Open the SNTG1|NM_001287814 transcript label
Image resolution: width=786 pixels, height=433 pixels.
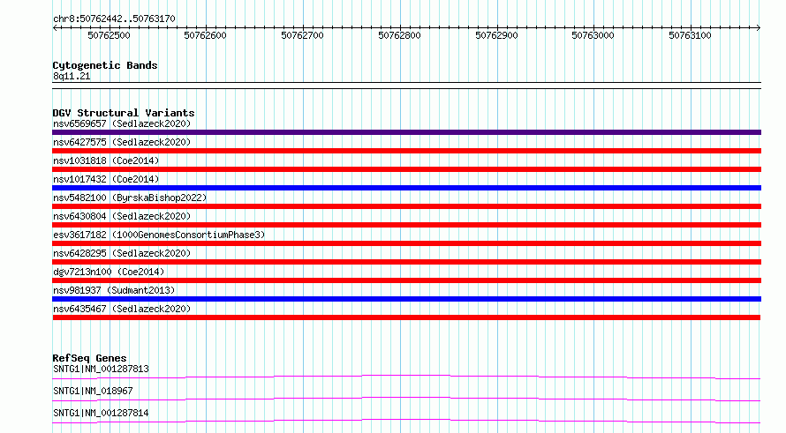[101, 413]
